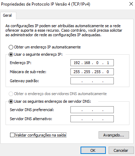The image size is (135, 156).
Task: Confirm with the OK button
Action: click(93, 150)
